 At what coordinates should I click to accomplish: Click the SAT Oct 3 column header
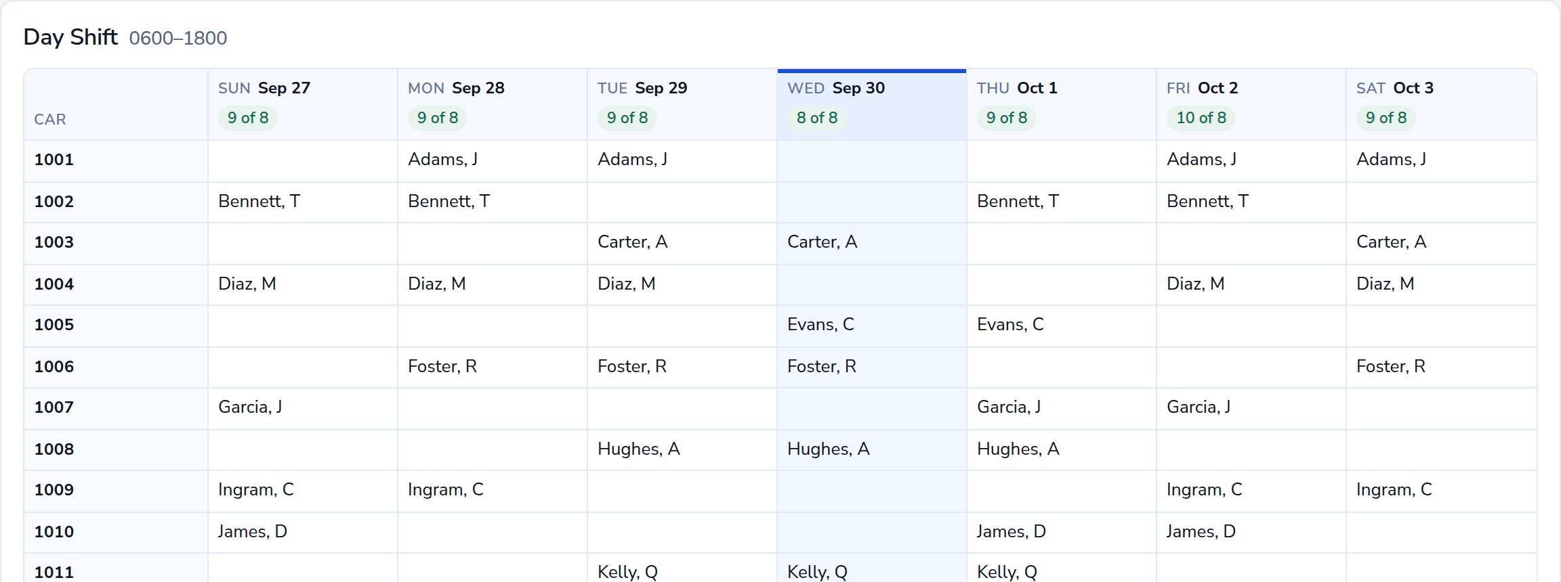pyautogui.click(x=1441, y=104)
